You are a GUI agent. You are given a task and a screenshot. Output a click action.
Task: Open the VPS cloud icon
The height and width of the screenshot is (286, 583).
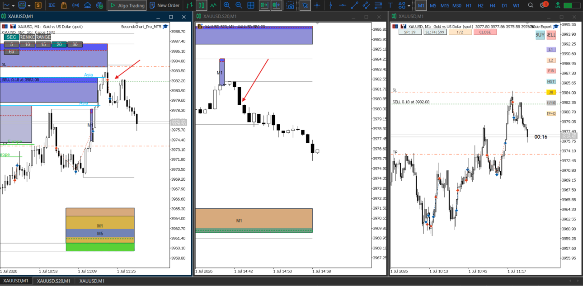88,5
